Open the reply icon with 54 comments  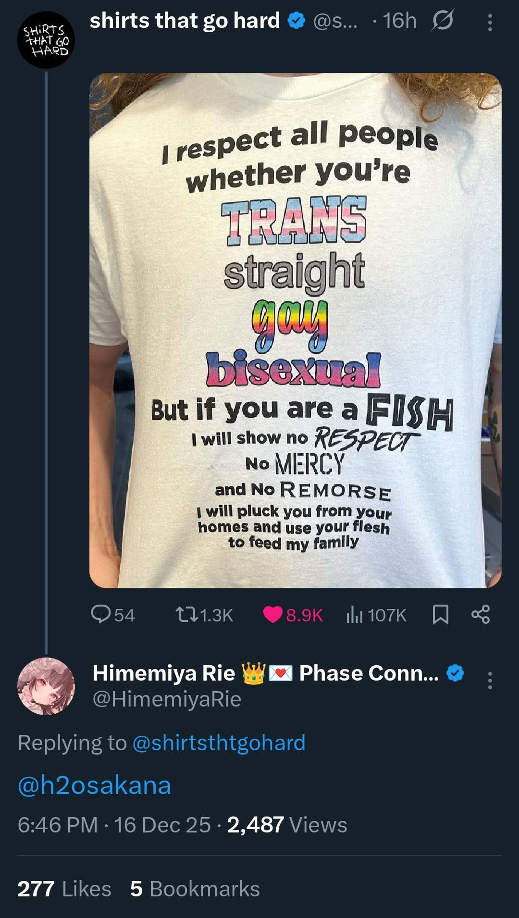click(101, 614)
